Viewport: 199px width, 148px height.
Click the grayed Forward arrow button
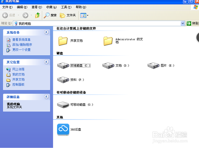click(x=26, y=15)
